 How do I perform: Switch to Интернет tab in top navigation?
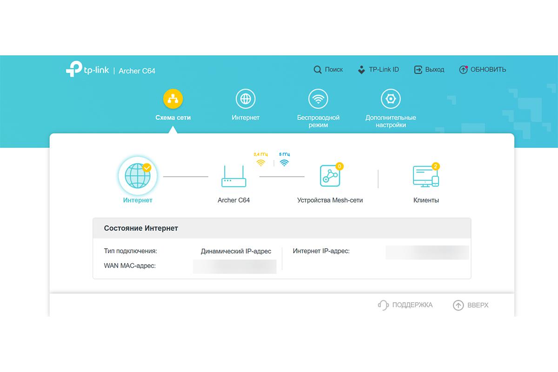tap(246, 99)
